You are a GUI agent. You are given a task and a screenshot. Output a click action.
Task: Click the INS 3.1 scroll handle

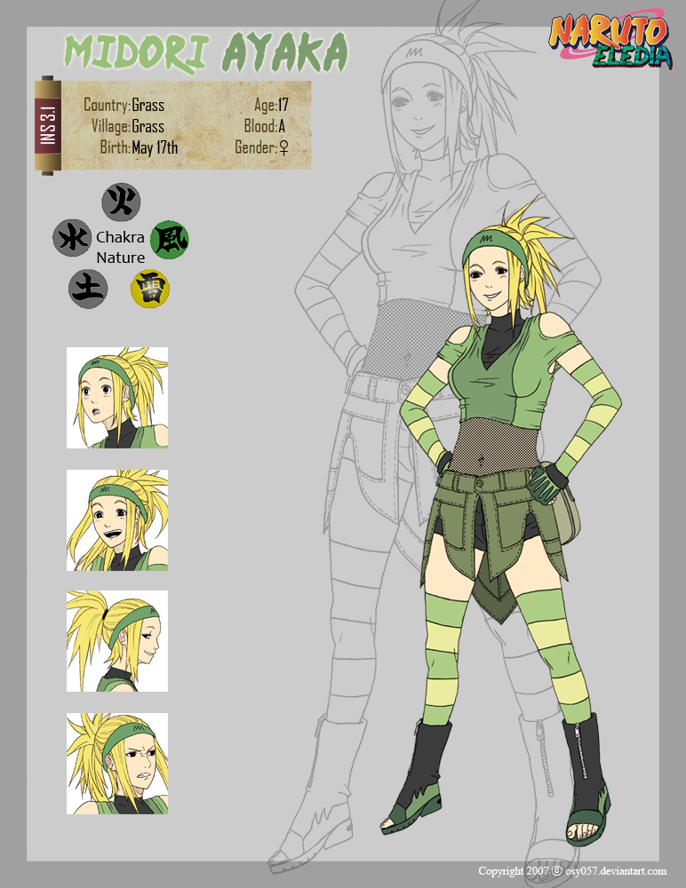pos(48,125)
